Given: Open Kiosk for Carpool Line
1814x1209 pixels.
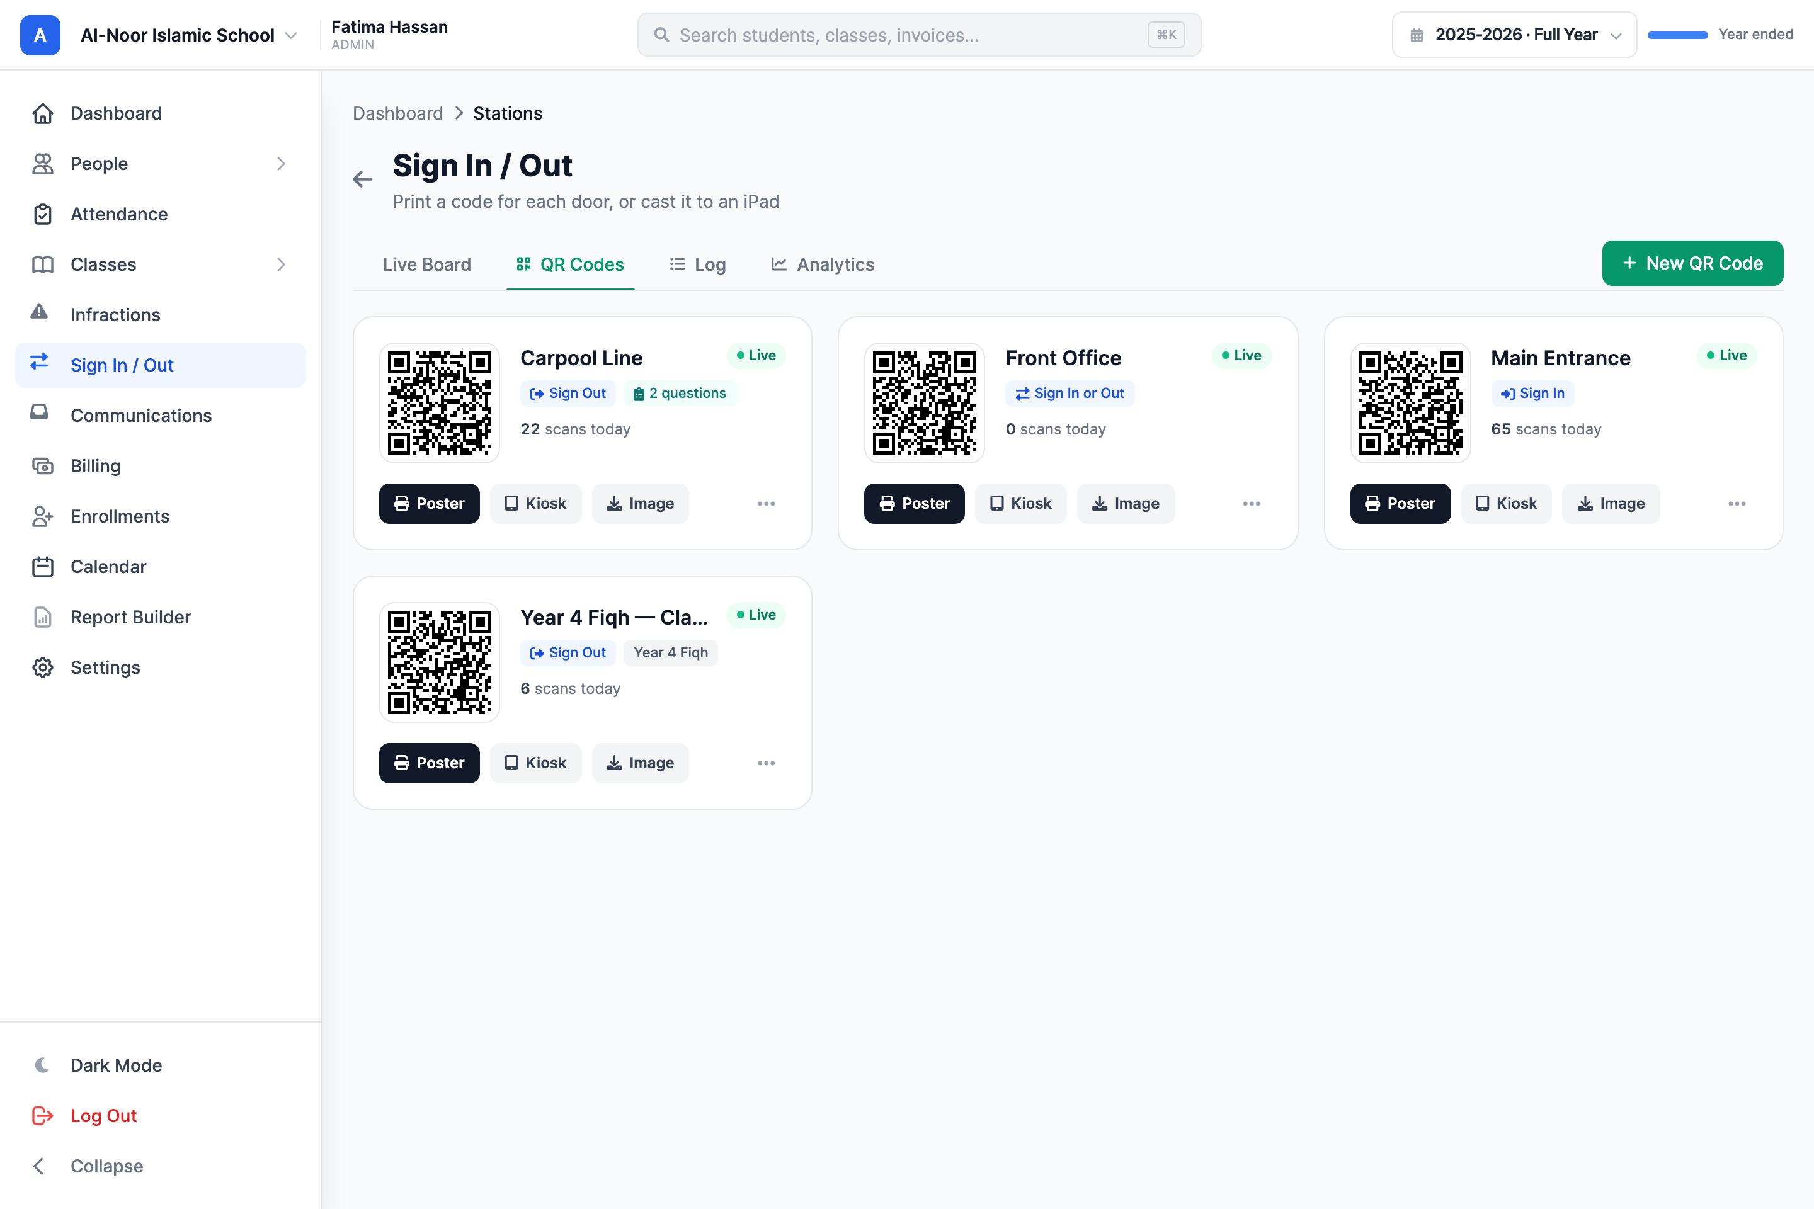Looking at the screenshot, I should 535,504.
